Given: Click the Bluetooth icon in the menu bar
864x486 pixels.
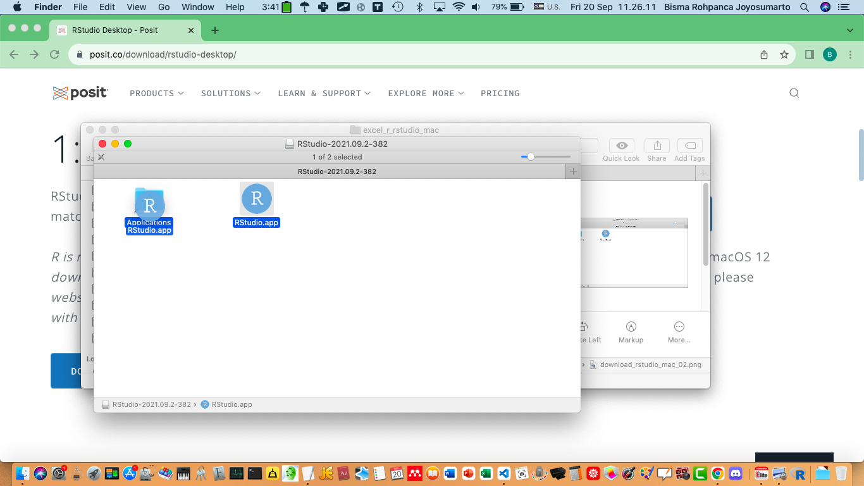Looking at the screenshot, I should pos(419,7).
